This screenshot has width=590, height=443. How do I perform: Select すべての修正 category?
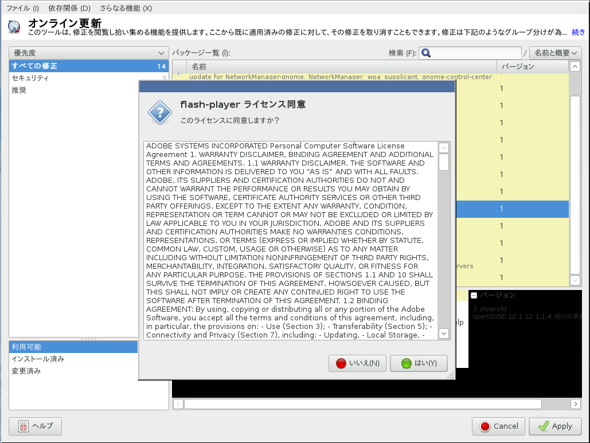click(x=88, y=66)
